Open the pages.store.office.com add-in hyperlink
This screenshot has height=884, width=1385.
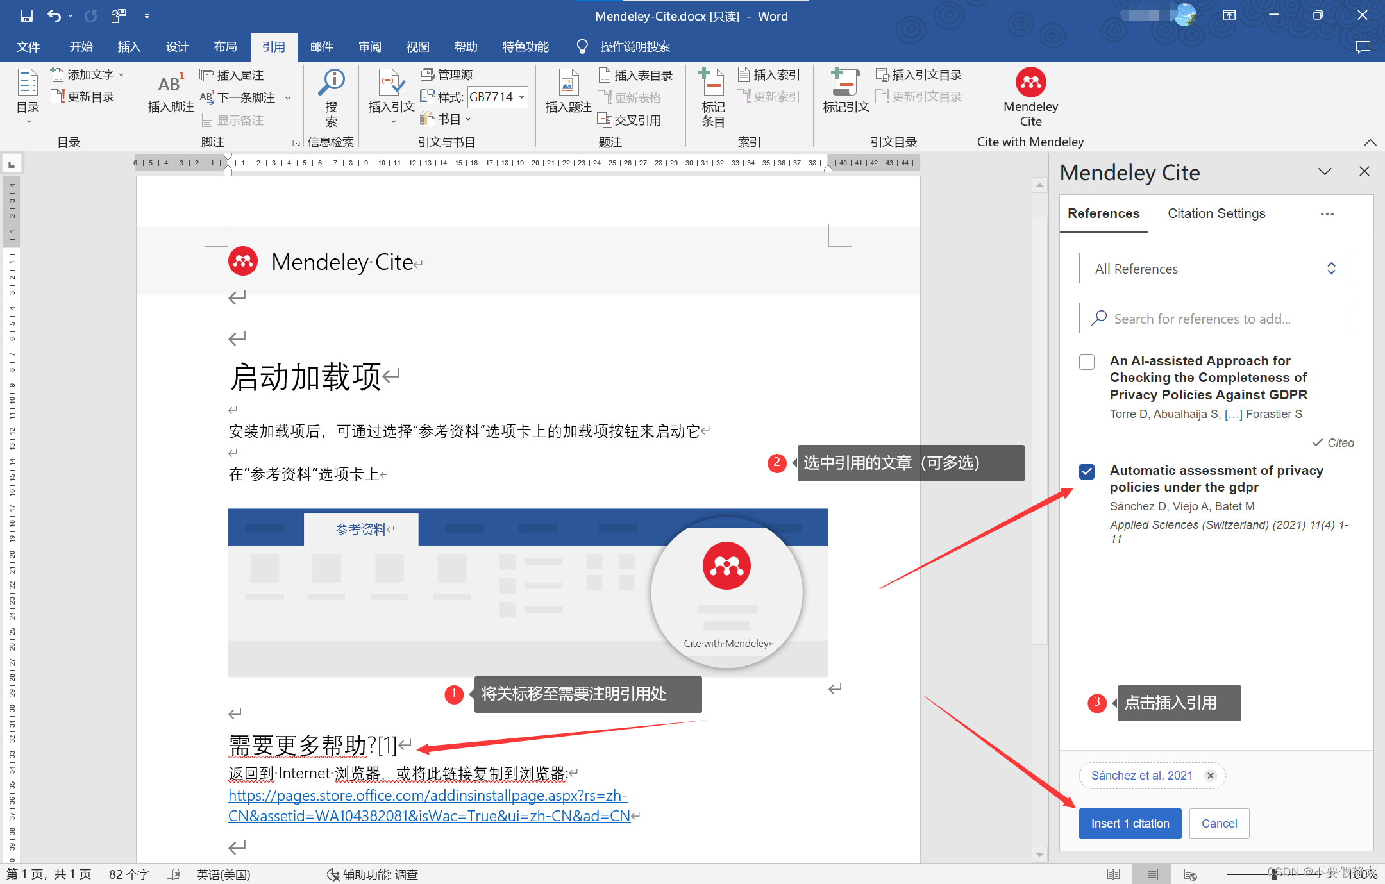pyautogui.click(x=428, y=796)
